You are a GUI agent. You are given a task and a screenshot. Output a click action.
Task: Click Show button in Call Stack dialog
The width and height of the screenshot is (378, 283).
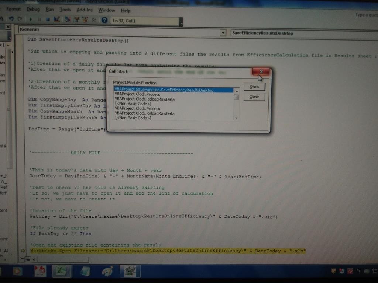[x=254, y=87]
